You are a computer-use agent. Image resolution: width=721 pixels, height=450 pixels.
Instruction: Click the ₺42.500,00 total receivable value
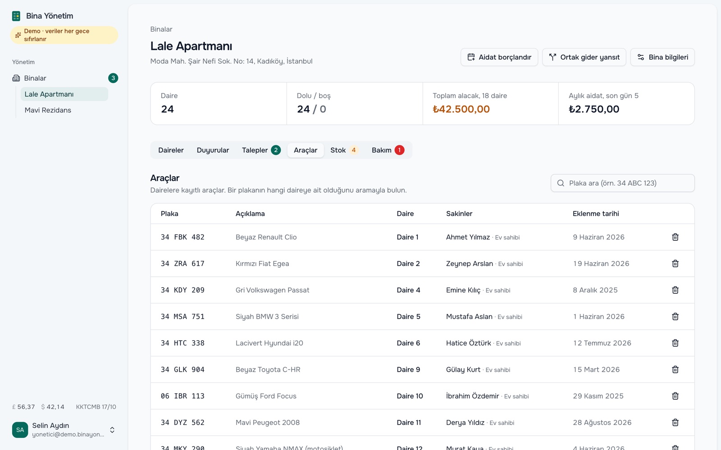coord(461,109)
